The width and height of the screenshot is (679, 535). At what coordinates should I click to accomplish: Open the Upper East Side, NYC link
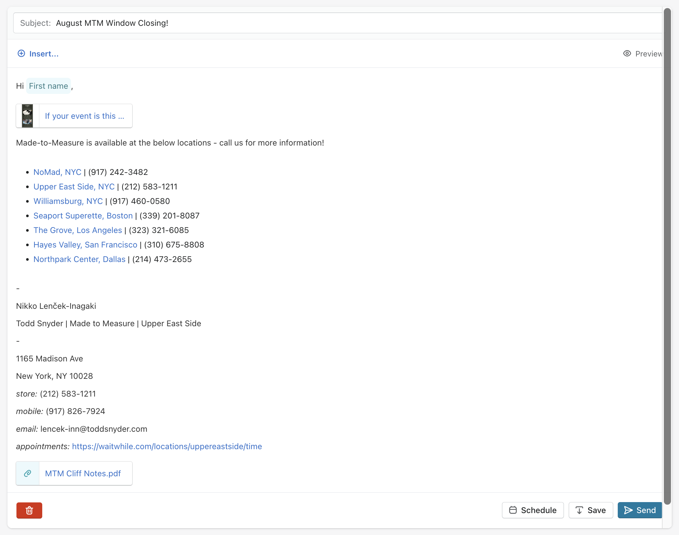pyautogui.click(x=74, y=187)
